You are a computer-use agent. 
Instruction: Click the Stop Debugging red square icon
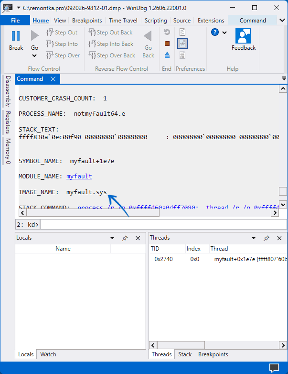point(167,44)
